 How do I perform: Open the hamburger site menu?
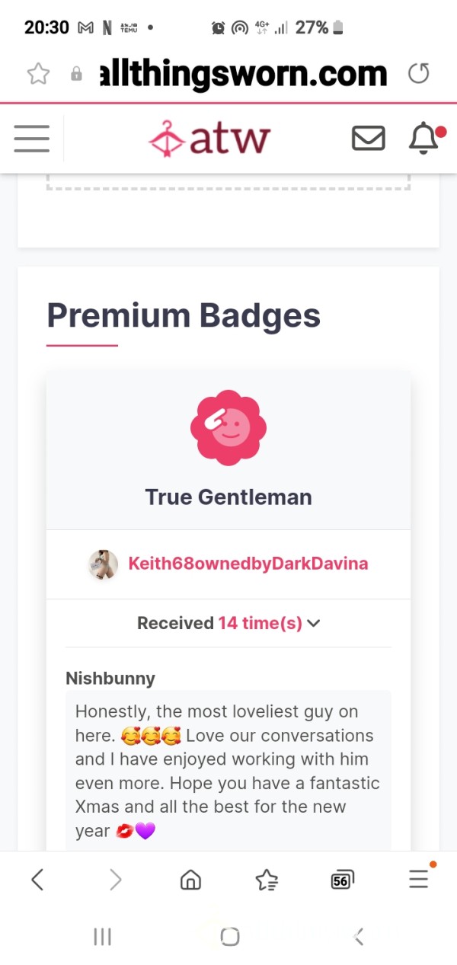pos(31,139)
